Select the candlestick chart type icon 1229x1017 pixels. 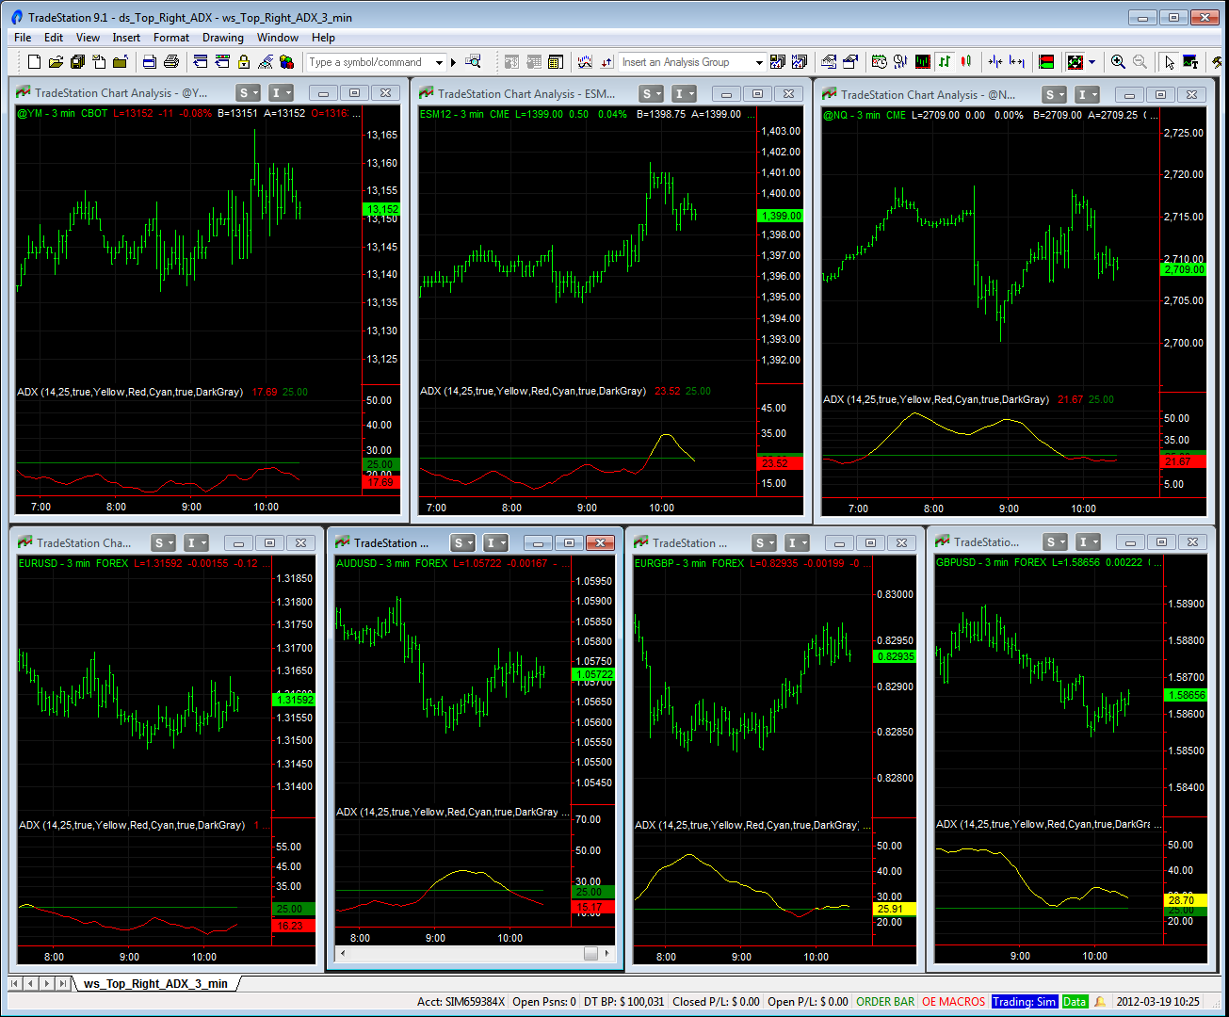click(x=966, y=62)
